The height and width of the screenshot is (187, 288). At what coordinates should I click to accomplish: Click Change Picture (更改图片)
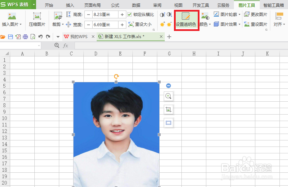pyautogui.click(x=256, y=14)
